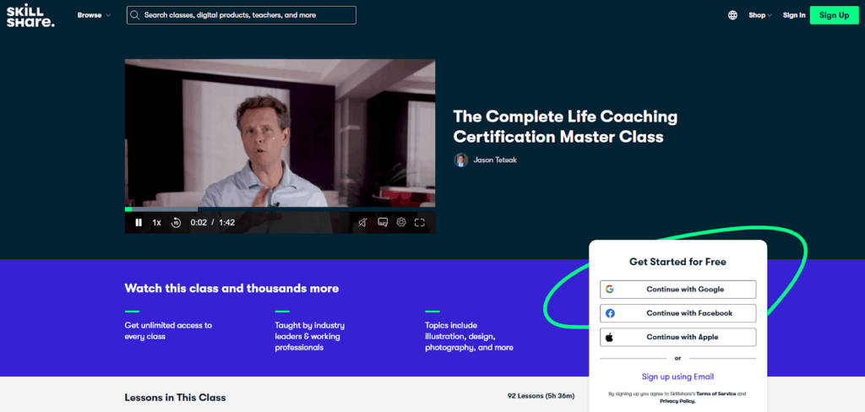Image resolution: width=865 pixels, height=412 pixels.
Task: Expand the Browse dropdown menu
Action: (94, 15)
